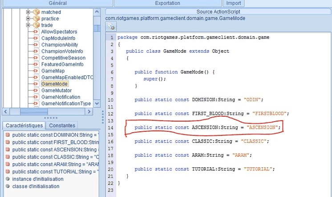Select CapModuleInfo in the class tree
332x197 pixels.
coord(58,38)
